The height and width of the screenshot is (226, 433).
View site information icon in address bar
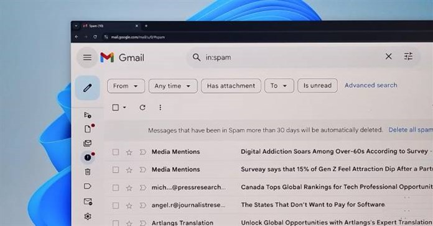(x=106, y=37)
